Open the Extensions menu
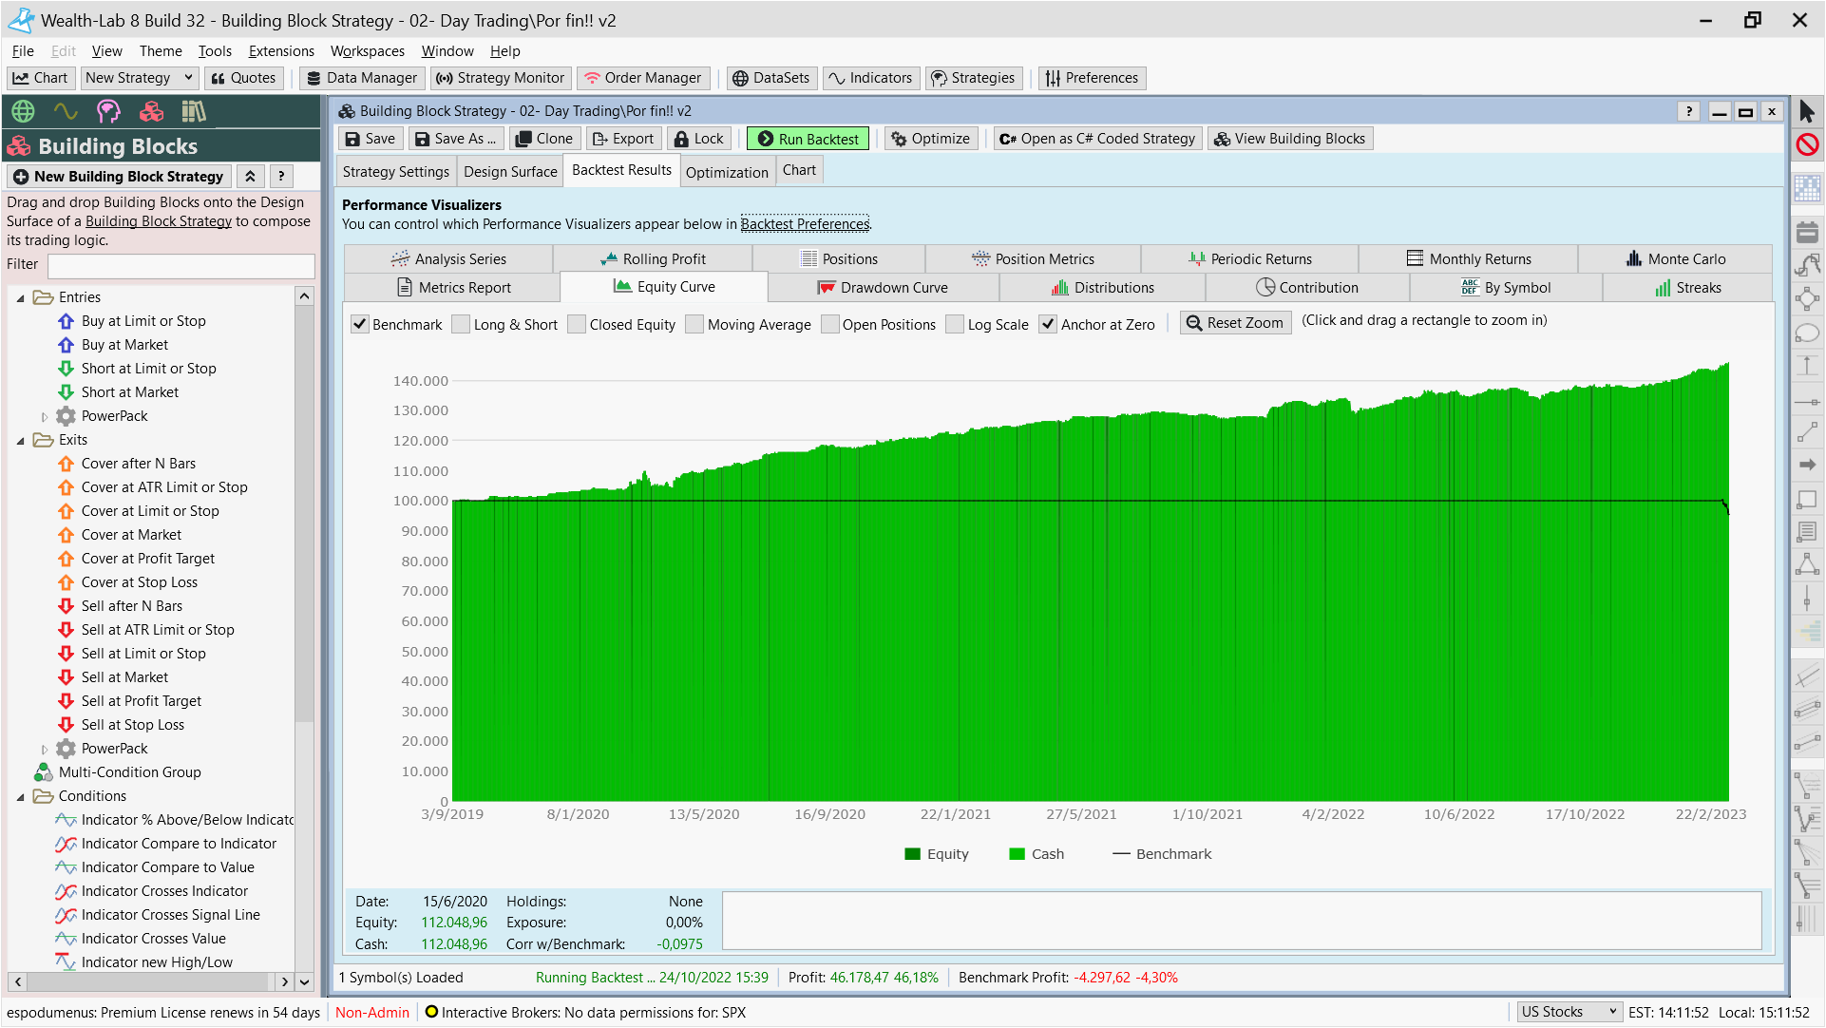 (281, 51)
